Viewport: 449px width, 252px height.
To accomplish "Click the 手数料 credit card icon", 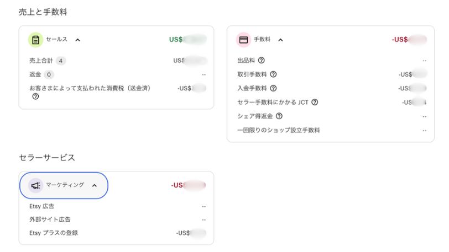I will 243,40.
